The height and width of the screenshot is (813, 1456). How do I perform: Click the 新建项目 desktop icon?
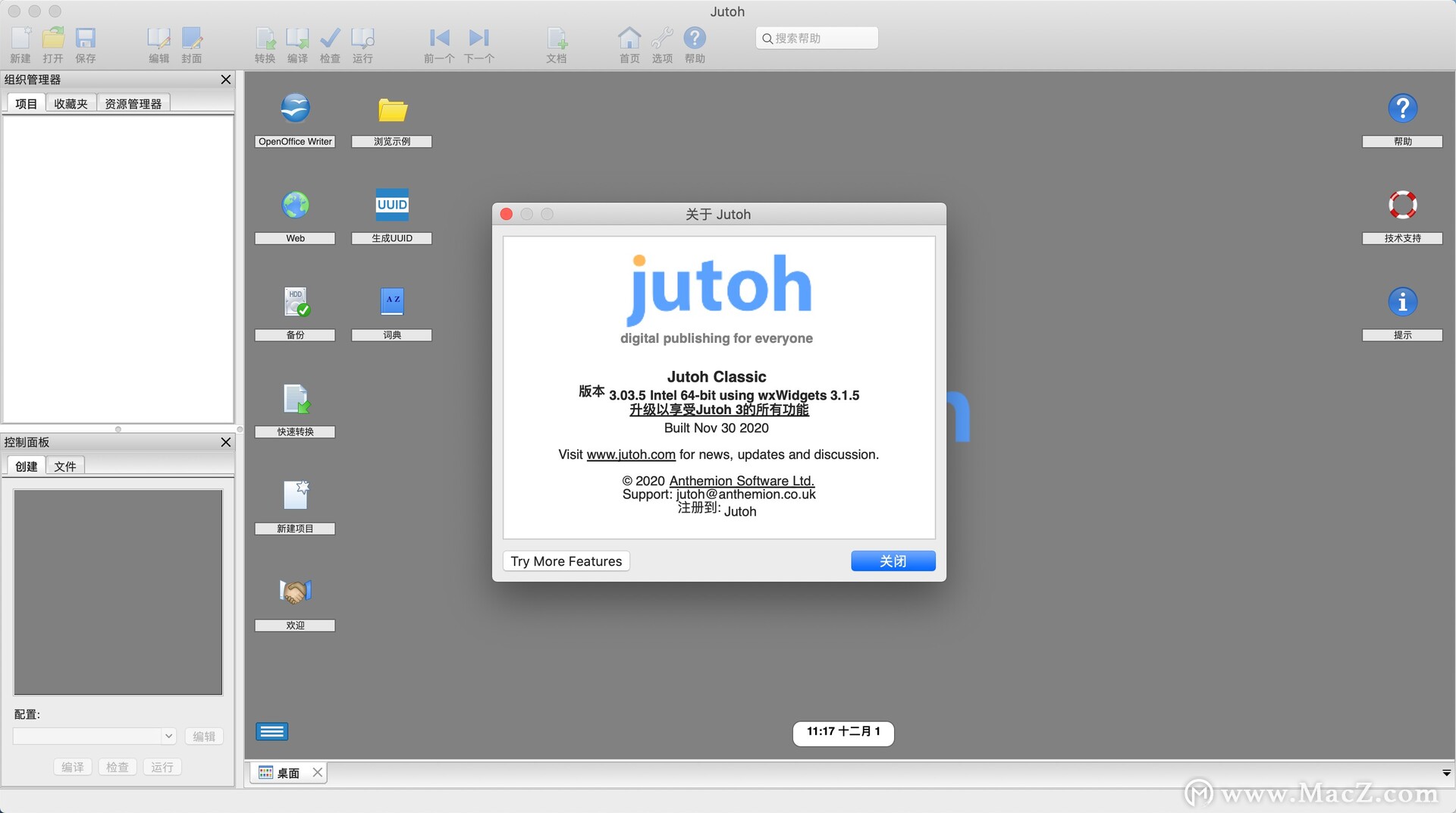(x=296, y=494)
